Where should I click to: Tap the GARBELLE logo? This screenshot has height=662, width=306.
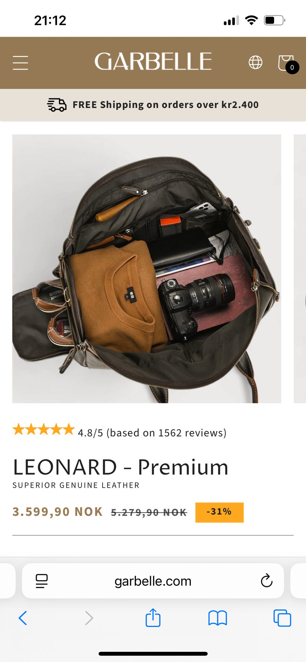coord(153,61)
